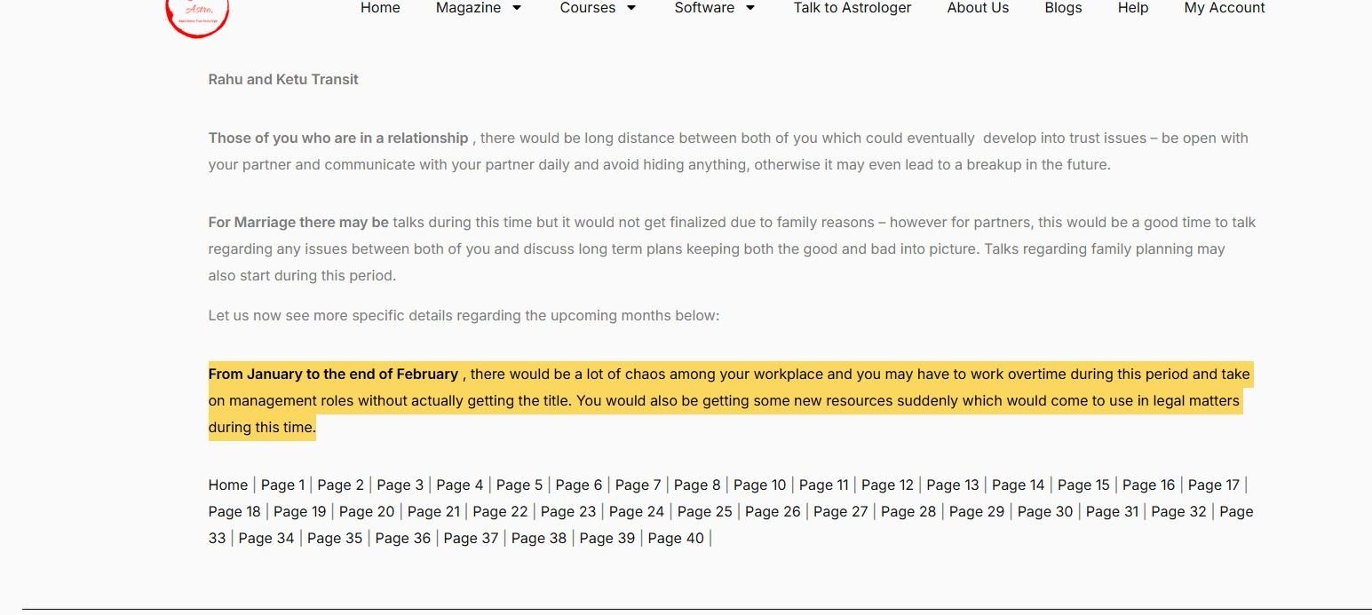Expand the Magazine dropdown arrow
The height and width of the screenshot is (615, 1372).
(x=517, y=8)
